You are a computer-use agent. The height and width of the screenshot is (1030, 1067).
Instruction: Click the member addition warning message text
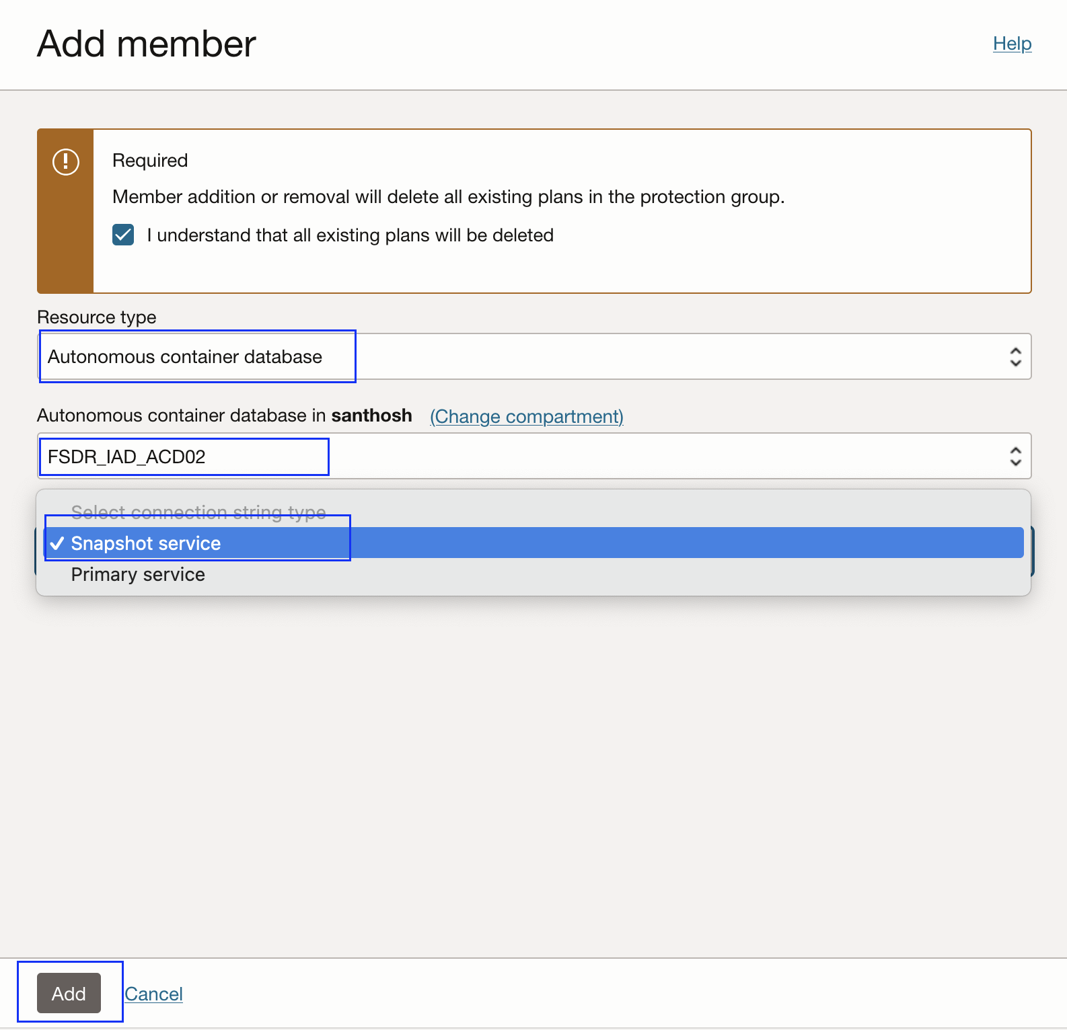point(448,197)
